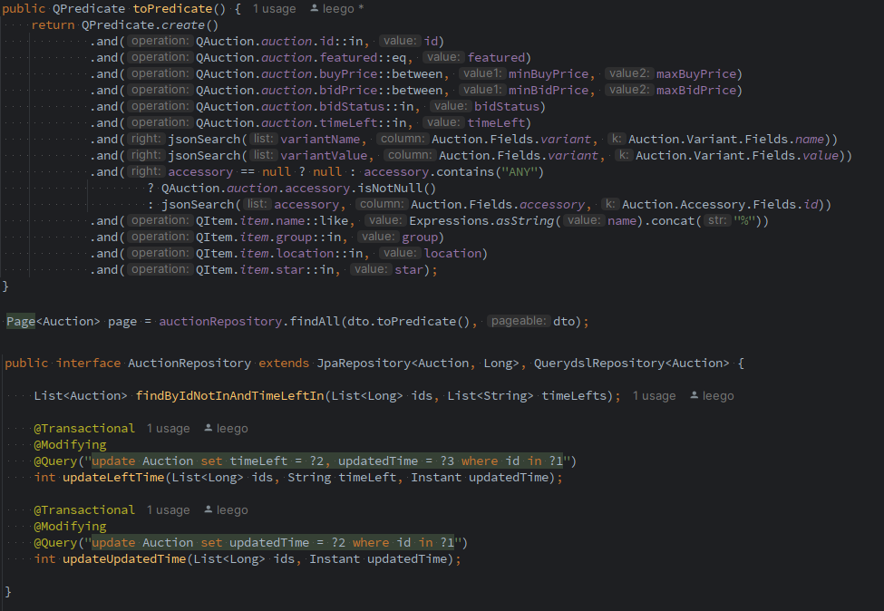Click the @Modifying annotation above the updateLeftTime query
Viewport: 884px width, 611px height.
click(70, 445)
